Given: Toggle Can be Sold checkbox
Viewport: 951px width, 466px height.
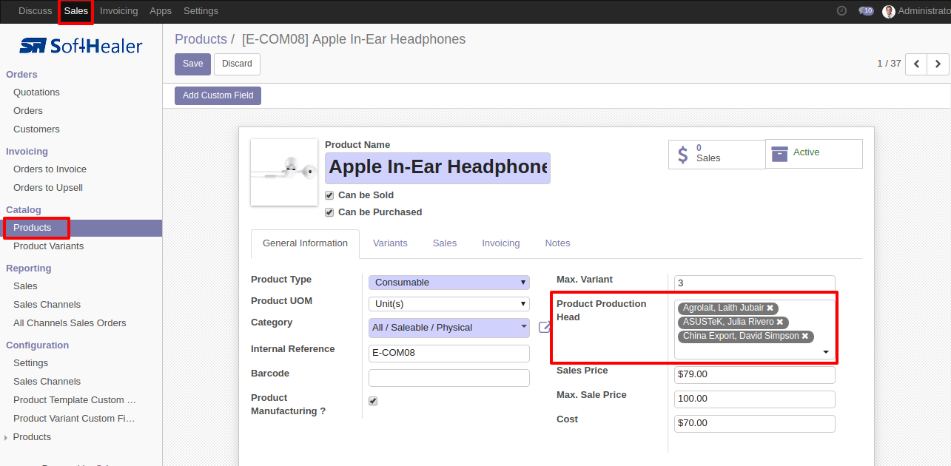Looking at the screenshot, I should tap(329, 195).
